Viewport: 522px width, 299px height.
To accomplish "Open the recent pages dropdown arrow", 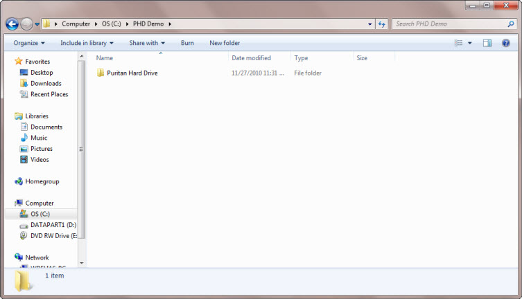I will click(37, 24).
